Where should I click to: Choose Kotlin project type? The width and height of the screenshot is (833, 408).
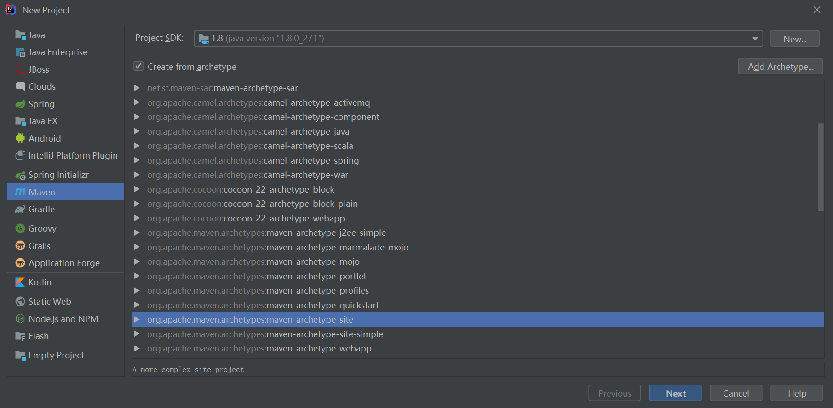[66, 282]
